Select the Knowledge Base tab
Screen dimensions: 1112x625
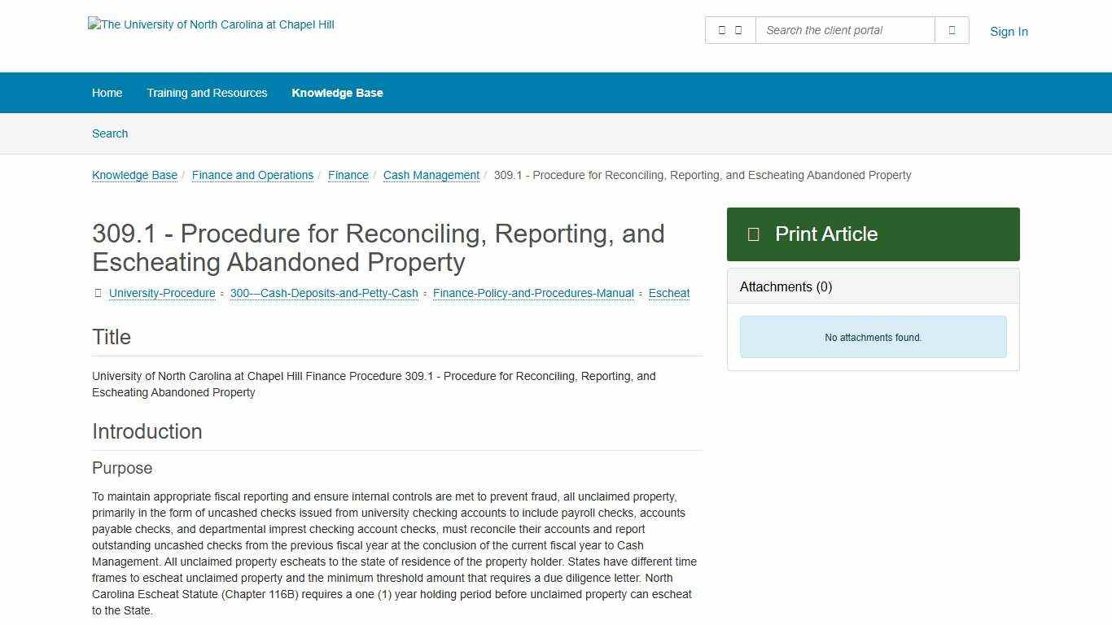pos(337,93)
